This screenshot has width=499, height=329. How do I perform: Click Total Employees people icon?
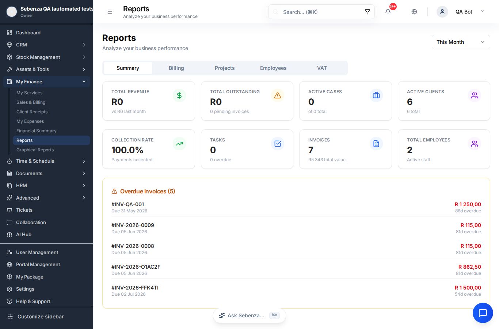click(x=475, y=144)
